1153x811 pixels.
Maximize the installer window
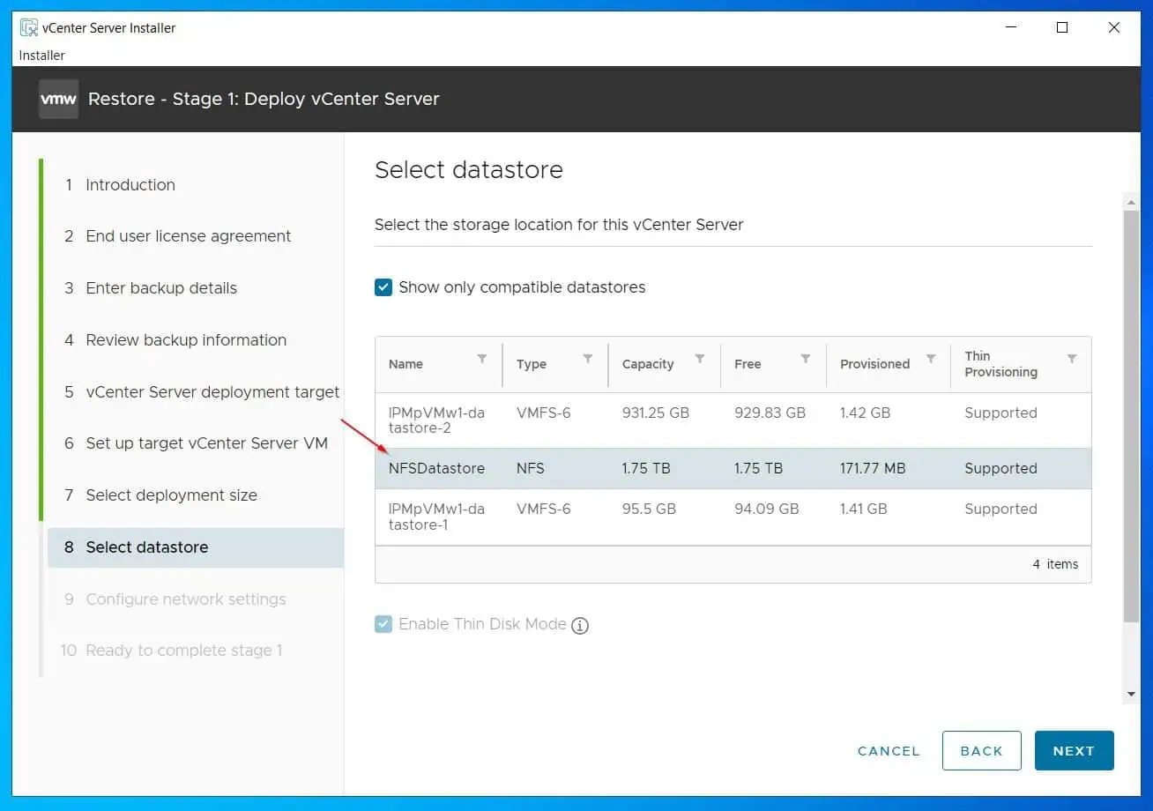tap(1062, 27)
